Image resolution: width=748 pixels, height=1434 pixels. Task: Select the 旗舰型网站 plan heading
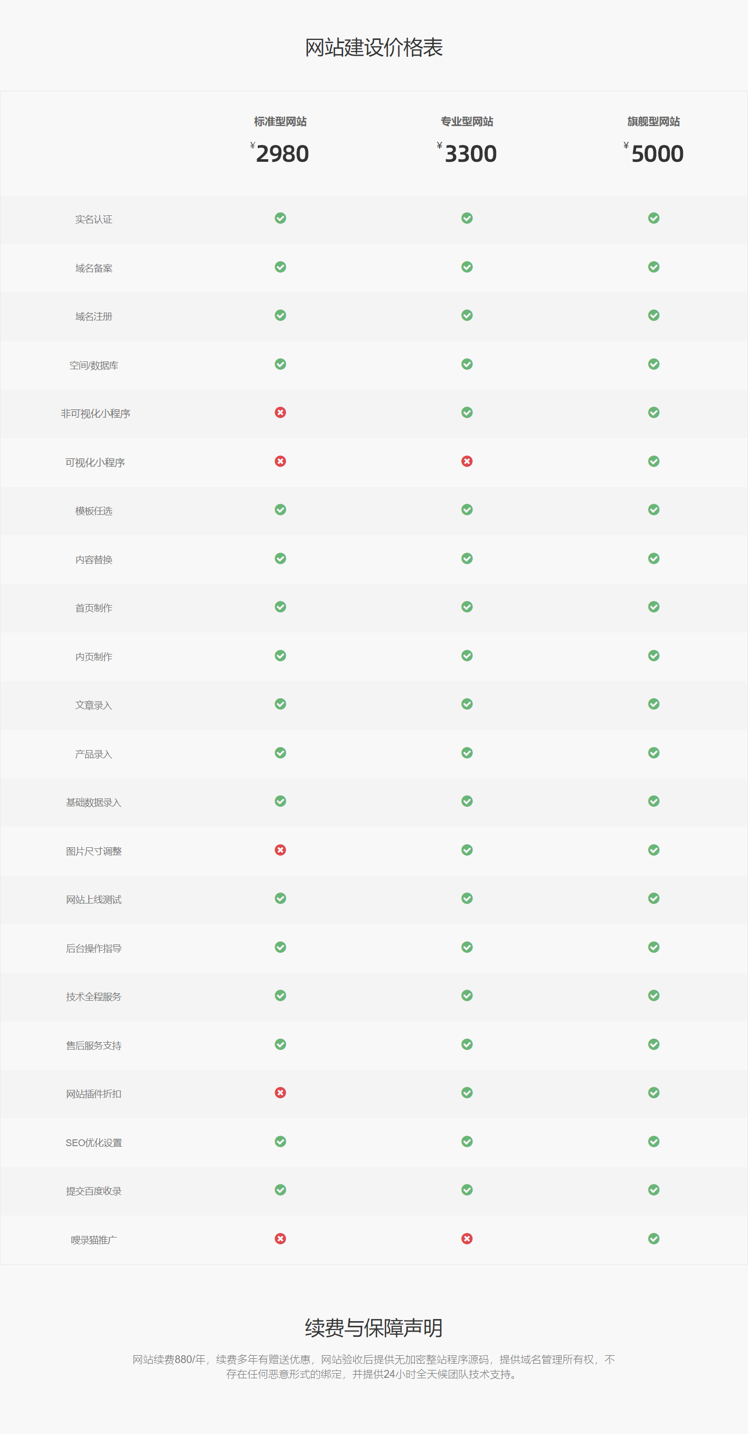tap(654, 121)
